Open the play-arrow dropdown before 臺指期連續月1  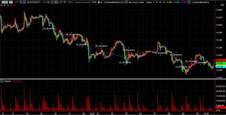(25, 2)
